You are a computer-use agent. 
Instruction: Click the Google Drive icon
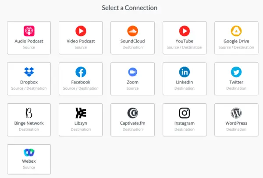tap(236, 31)
